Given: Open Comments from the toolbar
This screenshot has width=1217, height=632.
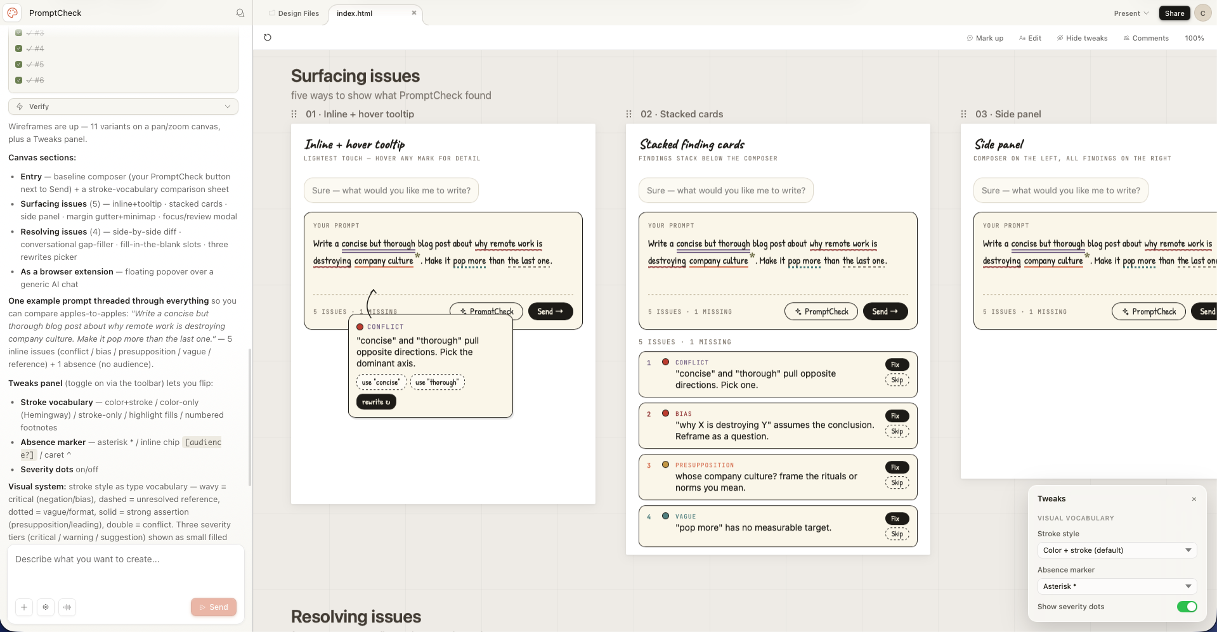Looking at the screenshot, I should click(1145, 38).
